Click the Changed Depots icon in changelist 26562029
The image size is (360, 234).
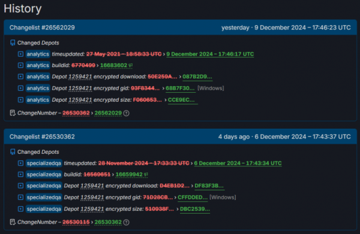pyautogui.click(x=13, y=43)
